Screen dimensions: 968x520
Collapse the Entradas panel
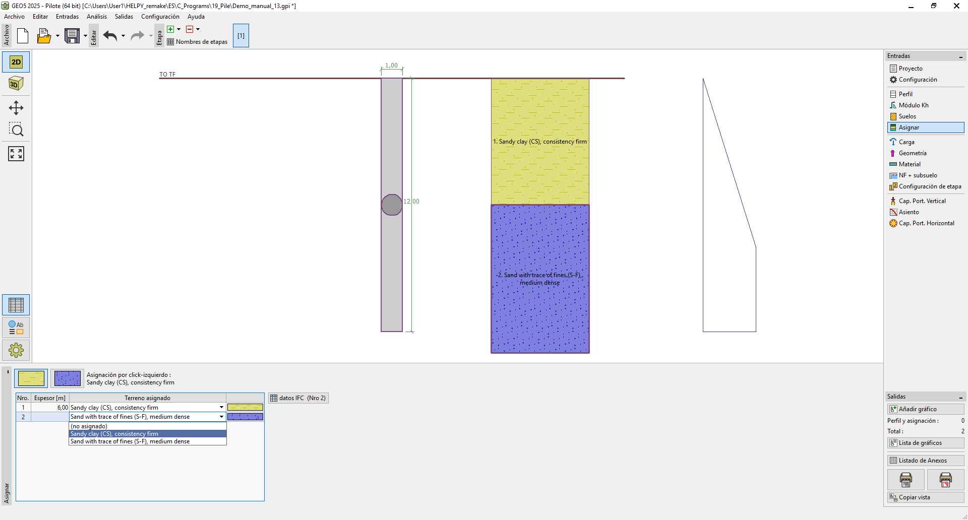coord(961,56)
